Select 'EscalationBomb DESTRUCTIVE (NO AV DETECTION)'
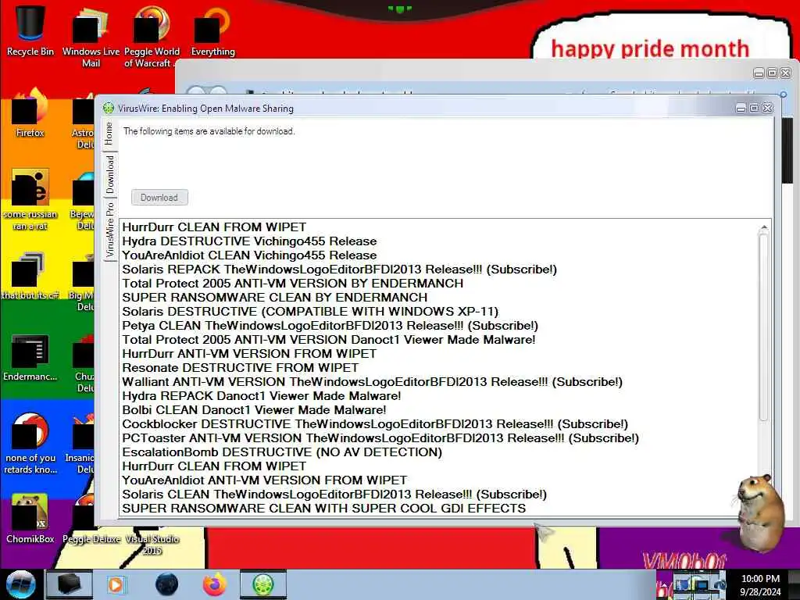The image size is (800, 600). tap(282, 452)
